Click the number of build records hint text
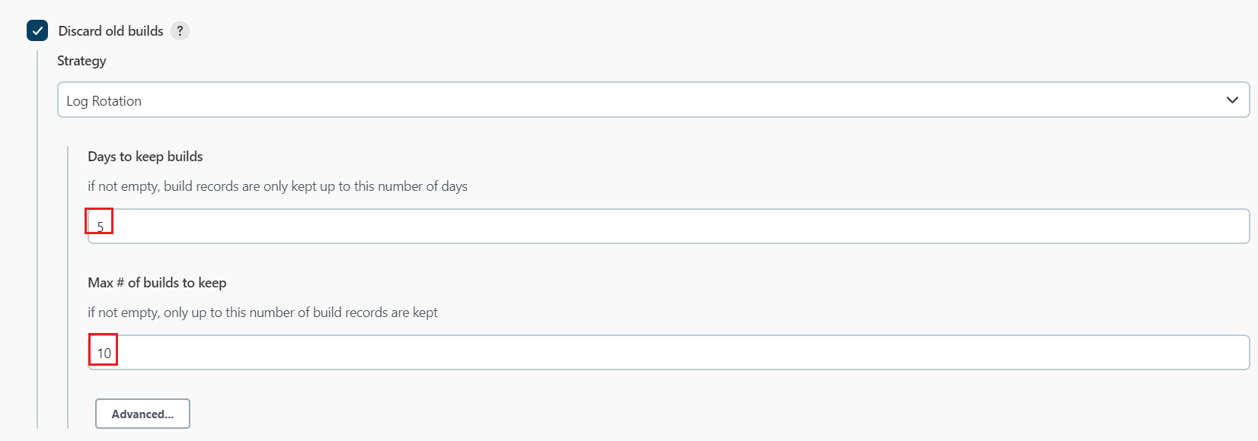1258x441 pixels. click(x=263, y=313)
